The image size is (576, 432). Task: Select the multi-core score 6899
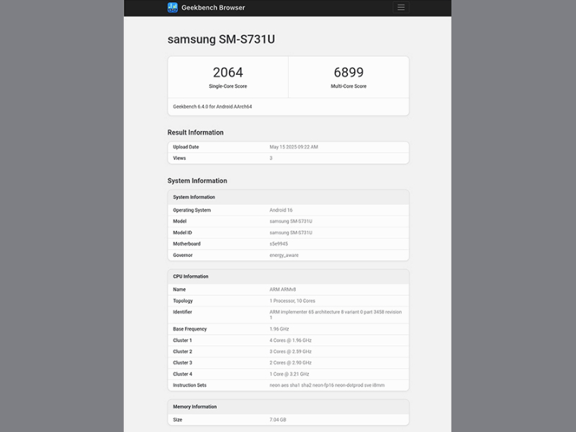point(348,73)
